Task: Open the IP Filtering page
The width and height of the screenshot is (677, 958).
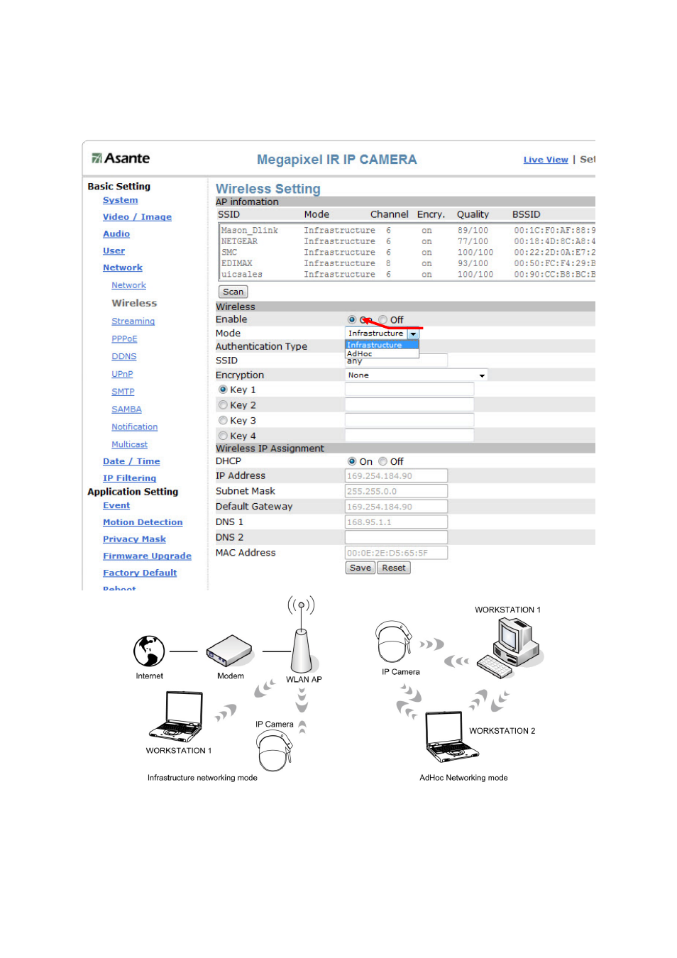Action: click(x=129, y=478)
